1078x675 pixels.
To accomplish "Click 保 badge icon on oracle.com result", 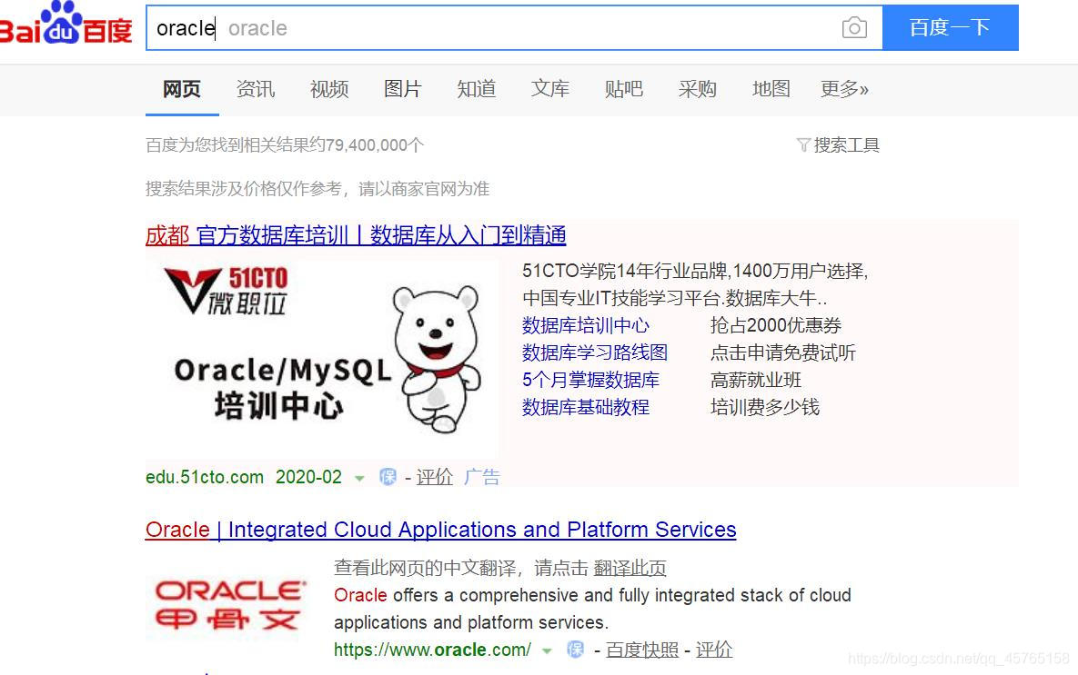I will click(576, 649).
